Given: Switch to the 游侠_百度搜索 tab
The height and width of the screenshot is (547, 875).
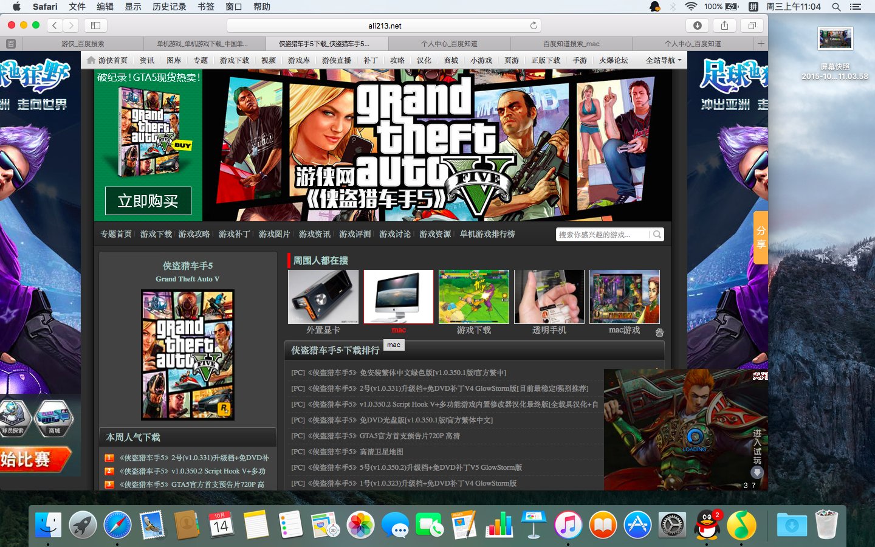Looking at the screenshot, I should 83,44.
